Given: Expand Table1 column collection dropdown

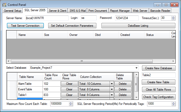Looking at the screenshot, I should click(111, 95).
